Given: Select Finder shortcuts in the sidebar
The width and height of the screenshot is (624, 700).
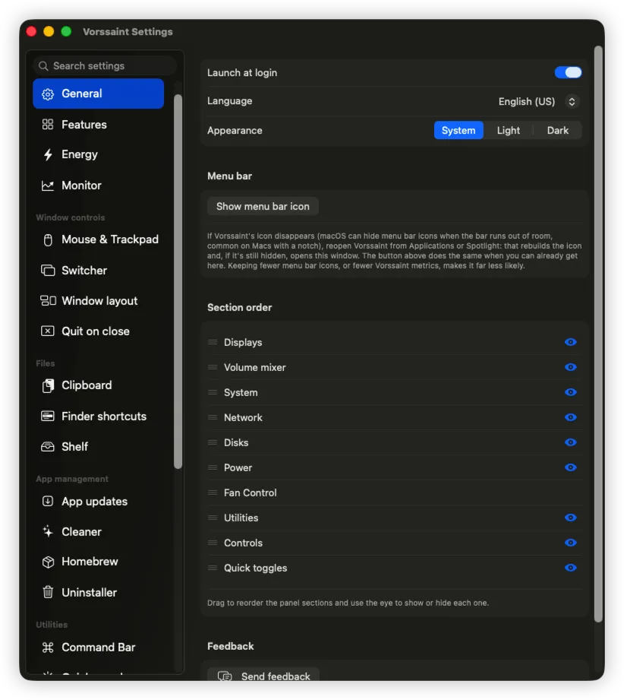Looking at the screenshot, I should tap(98, 417).
